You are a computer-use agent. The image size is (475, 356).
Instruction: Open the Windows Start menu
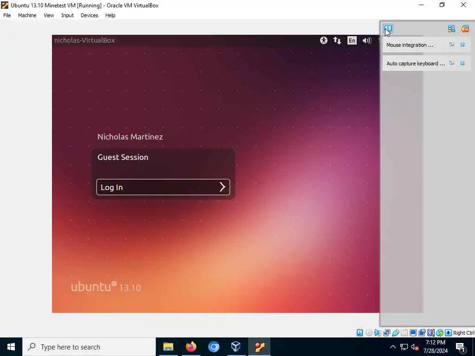point(11,347)
